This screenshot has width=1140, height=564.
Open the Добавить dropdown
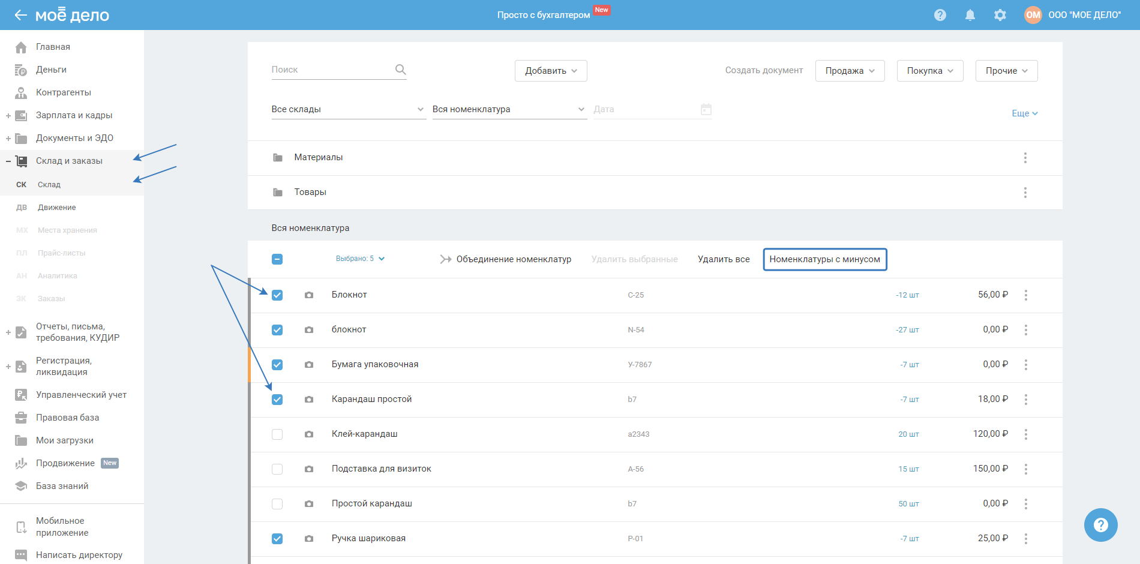click(550, 71)
